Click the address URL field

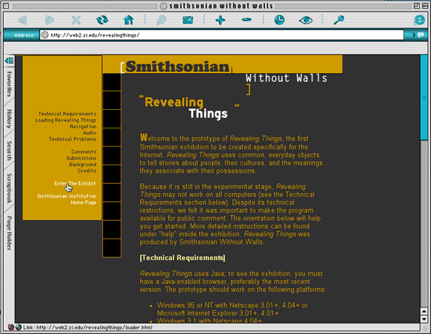221,35
